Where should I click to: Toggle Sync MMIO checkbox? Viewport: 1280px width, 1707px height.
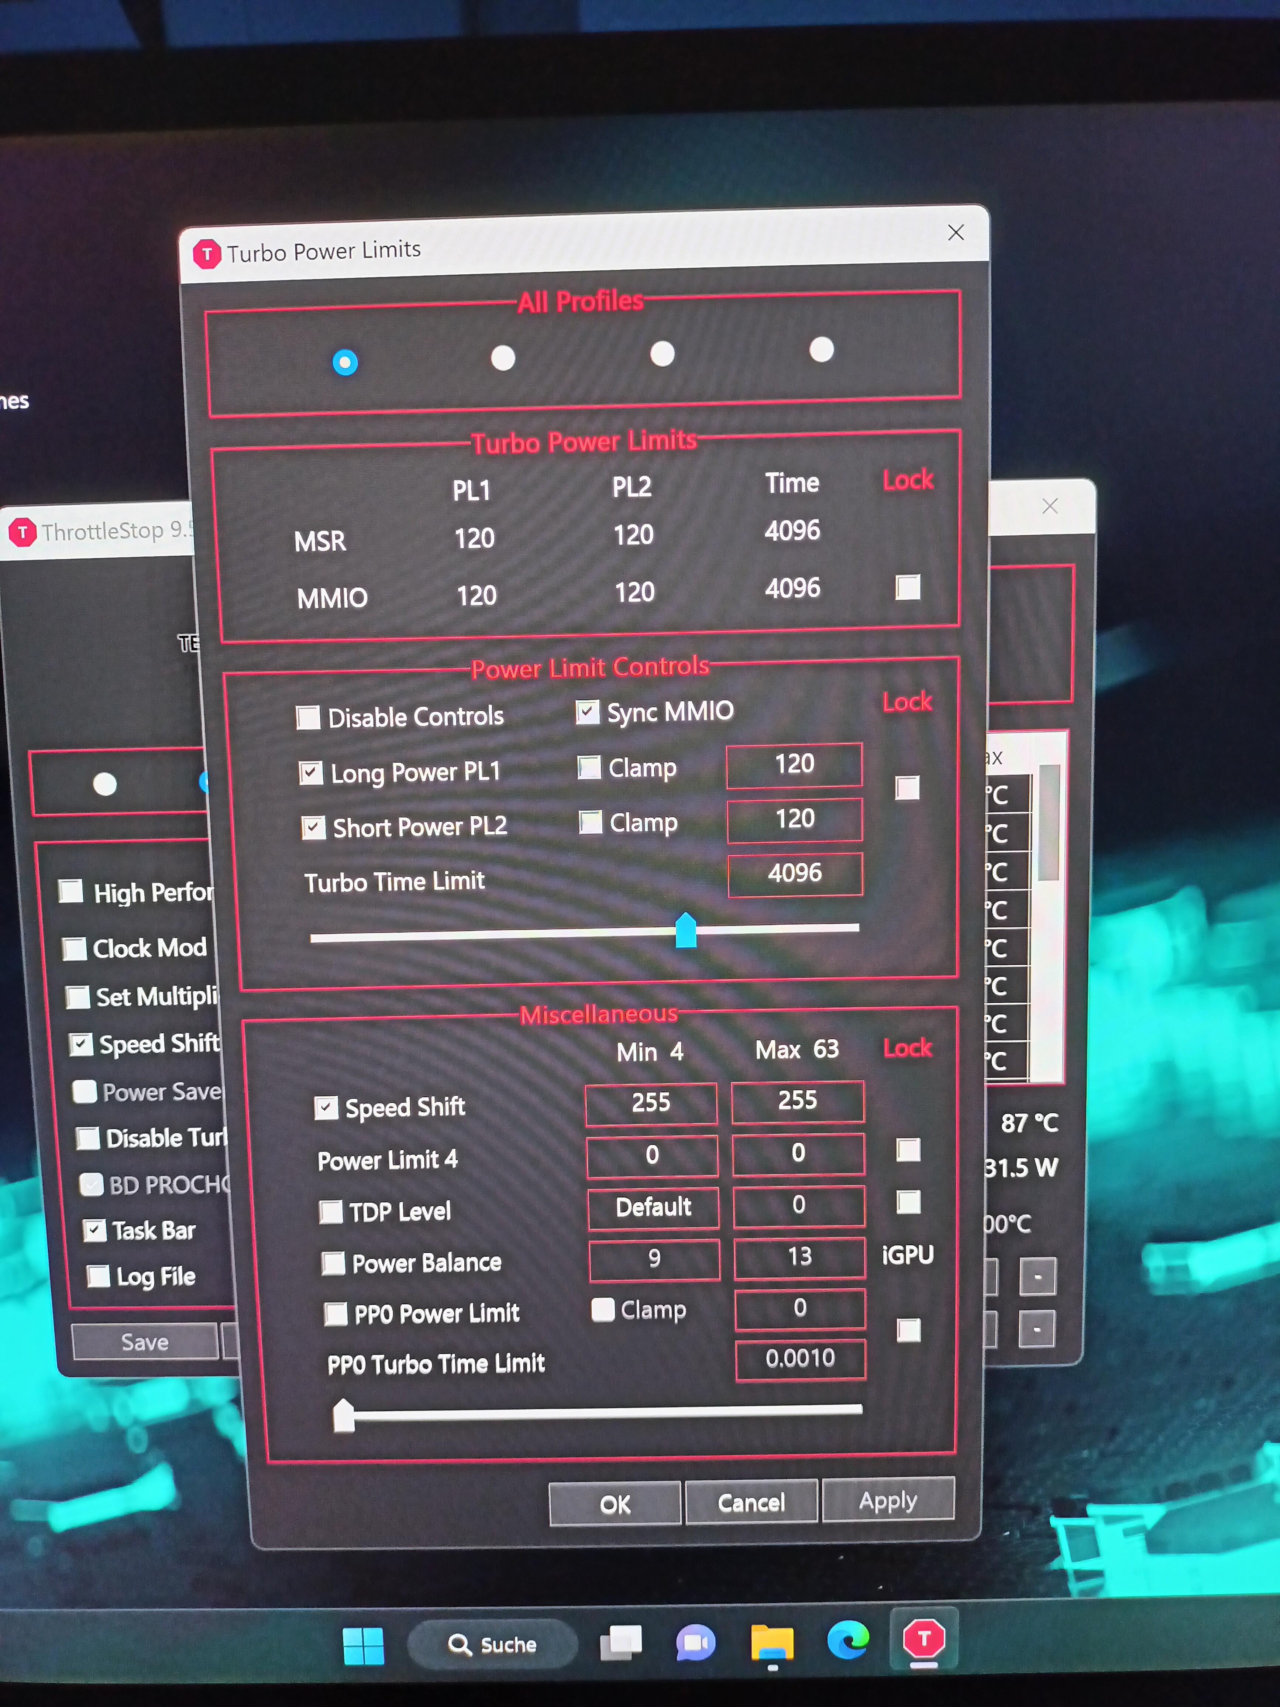(588, 711)
